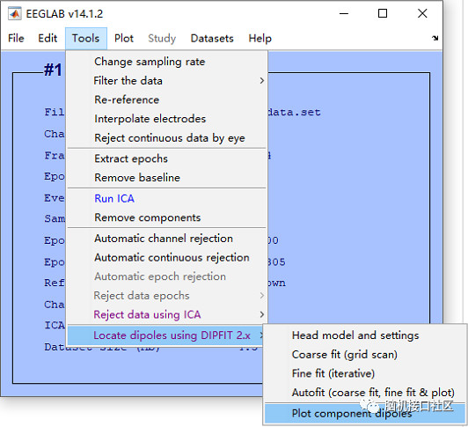Open the Datasets menu
Image resolution: width=468 pixels, height=427 pixels.
pos(212,38)
